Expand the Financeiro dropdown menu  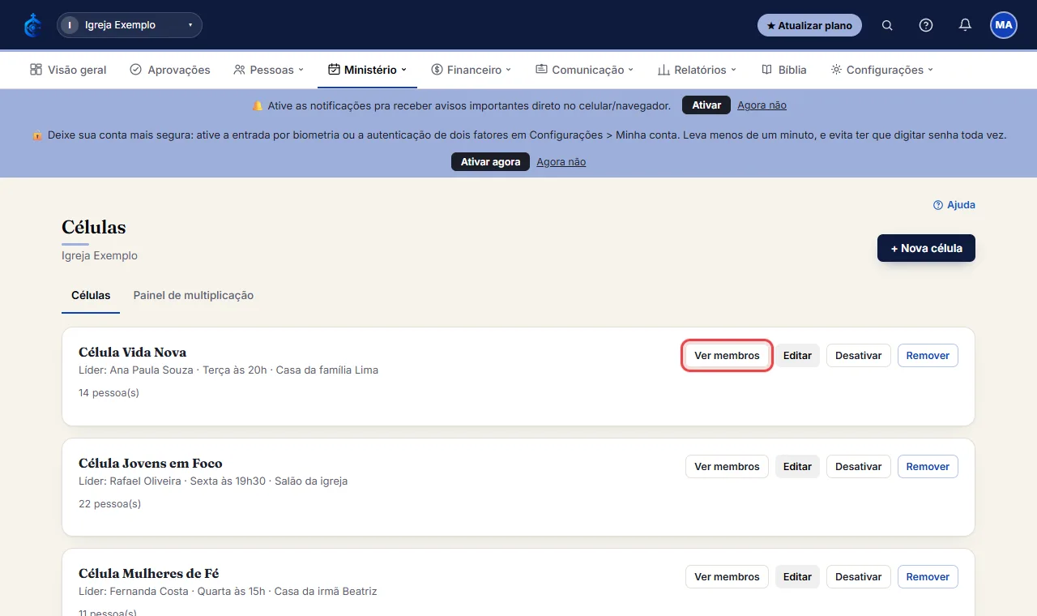coord(472,70)
